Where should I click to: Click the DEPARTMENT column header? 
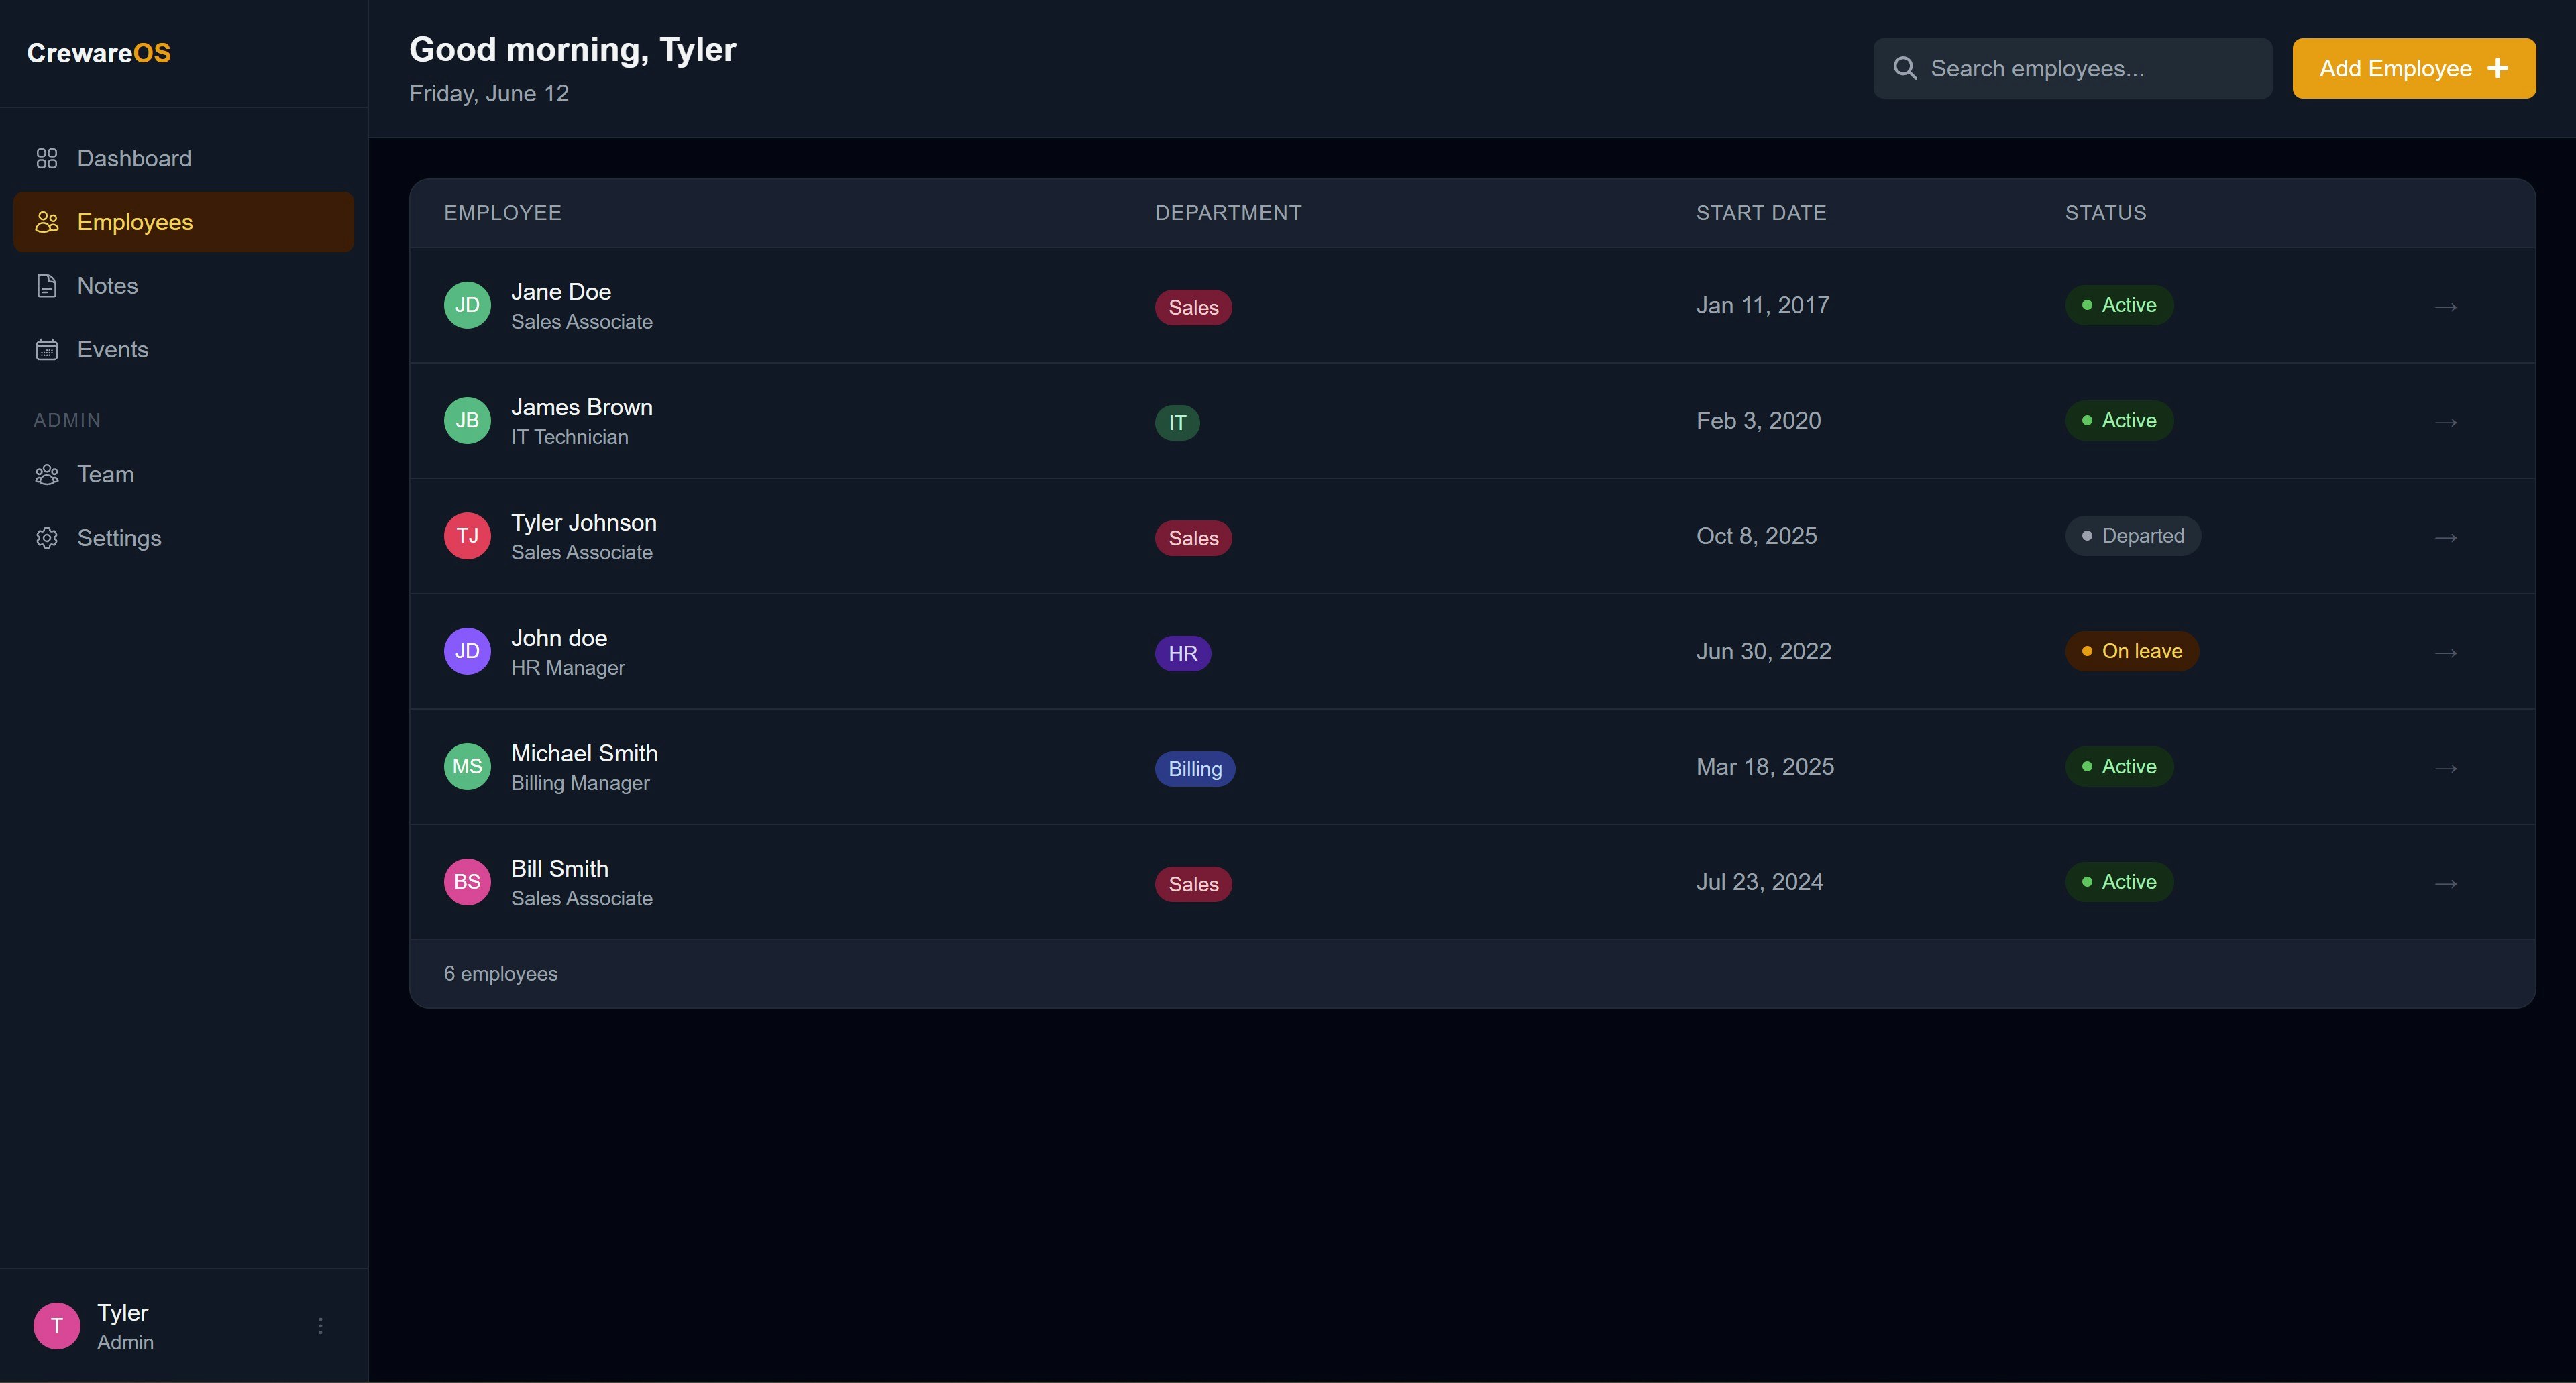click(x=1228, y=213)
